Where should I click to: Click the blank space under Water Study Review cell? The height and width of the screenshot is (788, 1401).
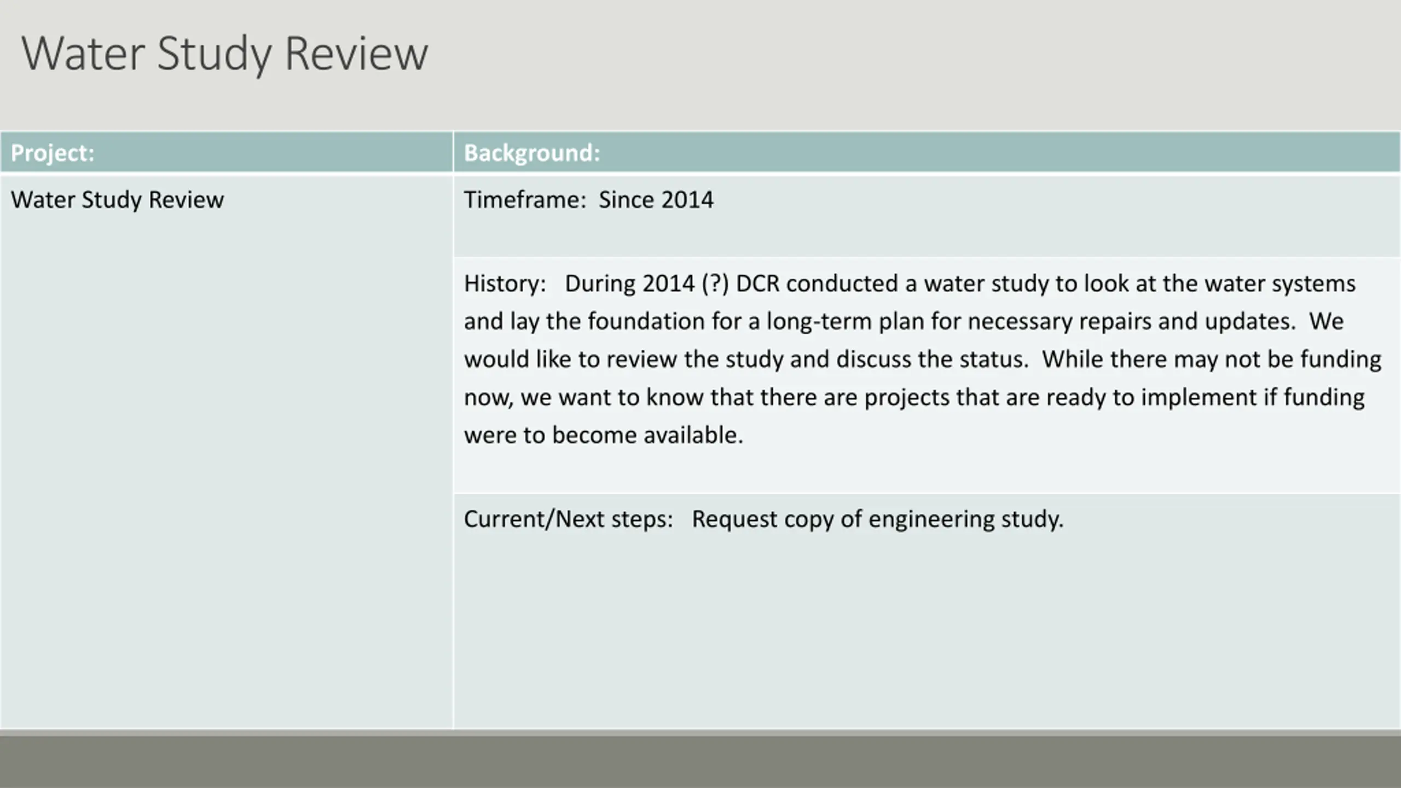[227, 471]
